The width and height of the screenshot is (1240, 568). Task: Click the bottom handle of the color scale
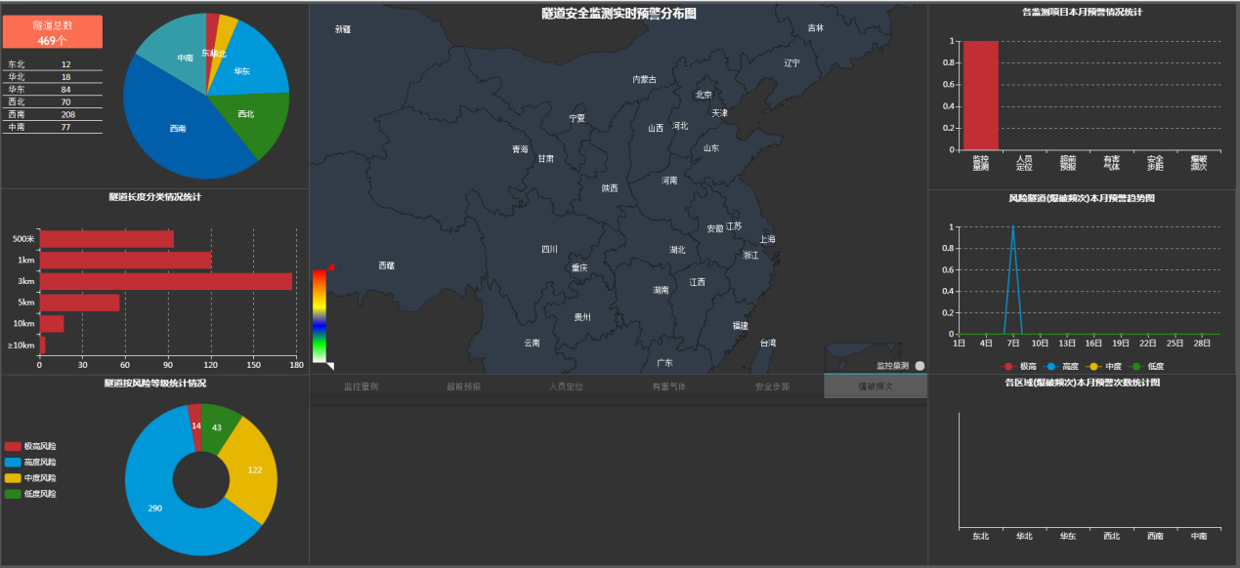tap(330, 366)
